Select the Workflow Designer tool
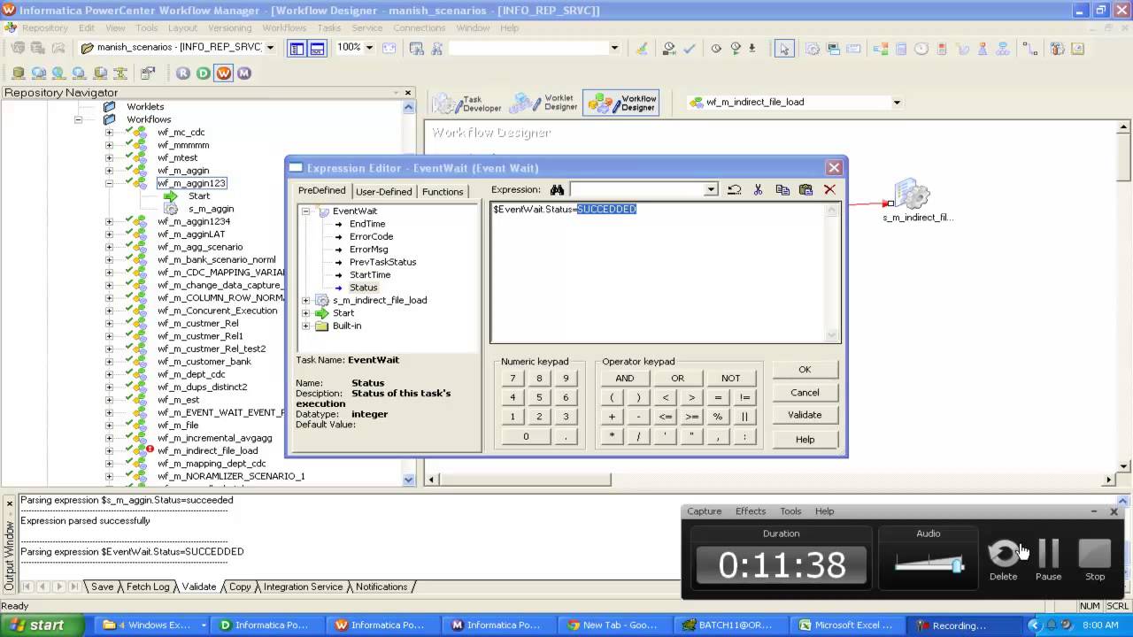Screen dimensions: 1133x637 pos(622,103)
